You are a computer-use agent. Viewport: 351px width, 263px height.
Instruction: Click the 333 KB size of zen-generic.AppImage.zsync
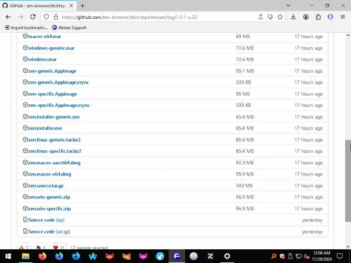click(243, 82)
